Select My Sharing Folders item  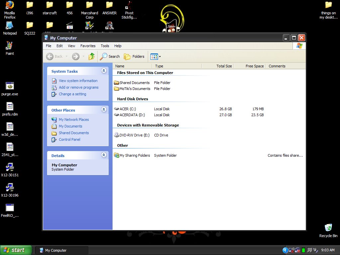[132, 155]
